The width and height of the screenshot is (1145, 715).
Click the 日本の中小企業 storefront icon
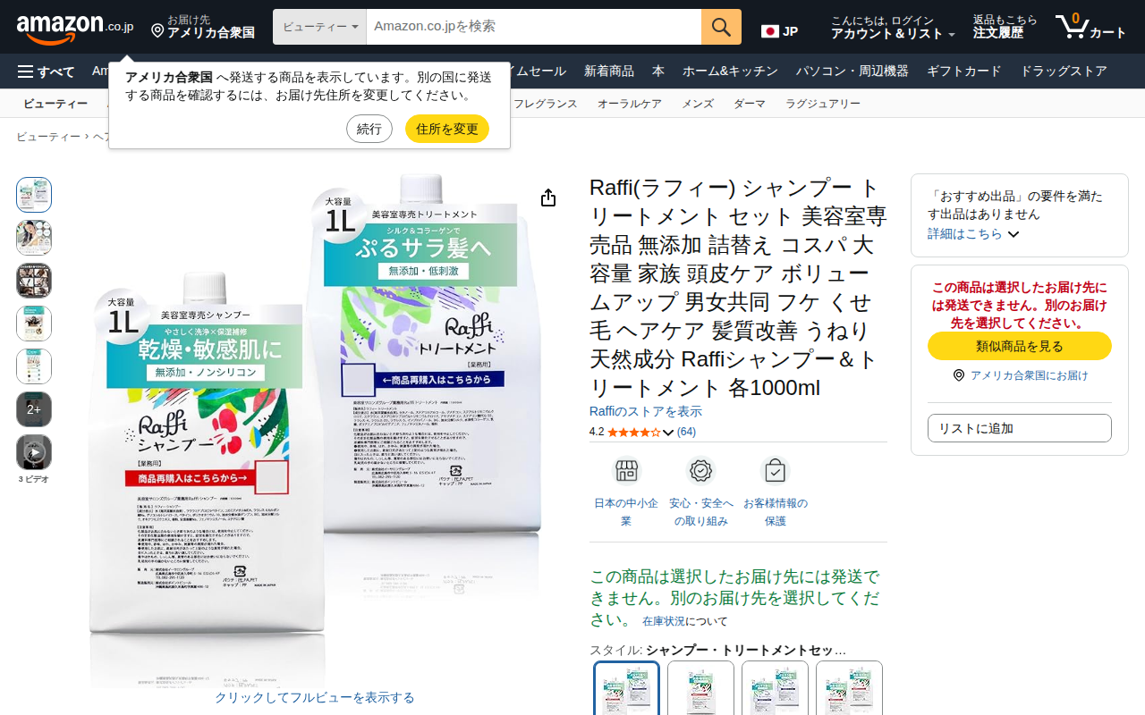coord(626,470)
